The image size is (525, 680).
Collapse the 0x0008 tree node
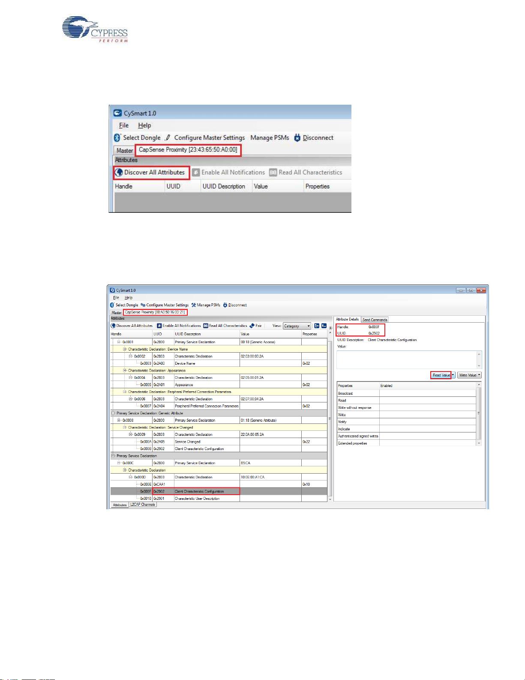coord(119,420)
